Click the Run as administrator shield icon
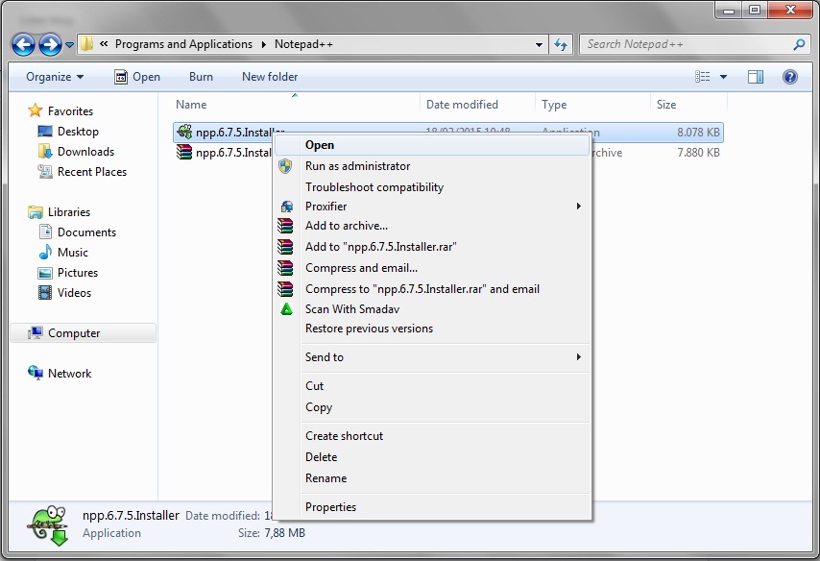This screenshot has width=820, height=561. pos(286,166)
